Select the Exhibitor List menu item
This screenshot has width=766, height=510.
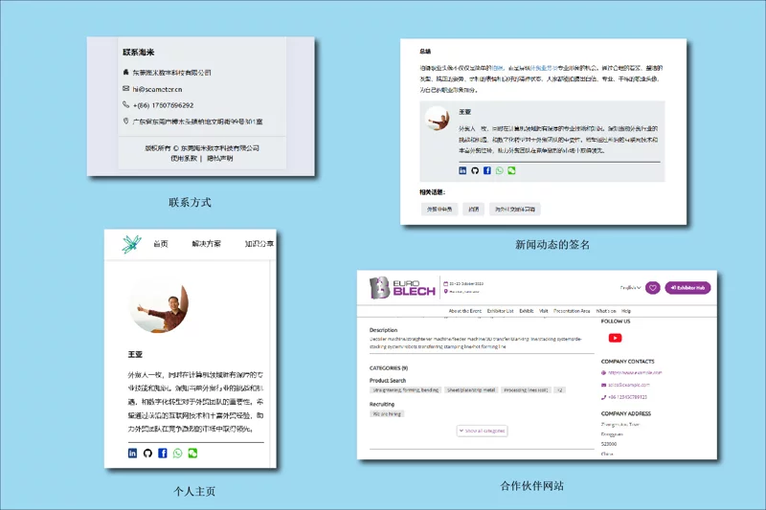[500, 311]
